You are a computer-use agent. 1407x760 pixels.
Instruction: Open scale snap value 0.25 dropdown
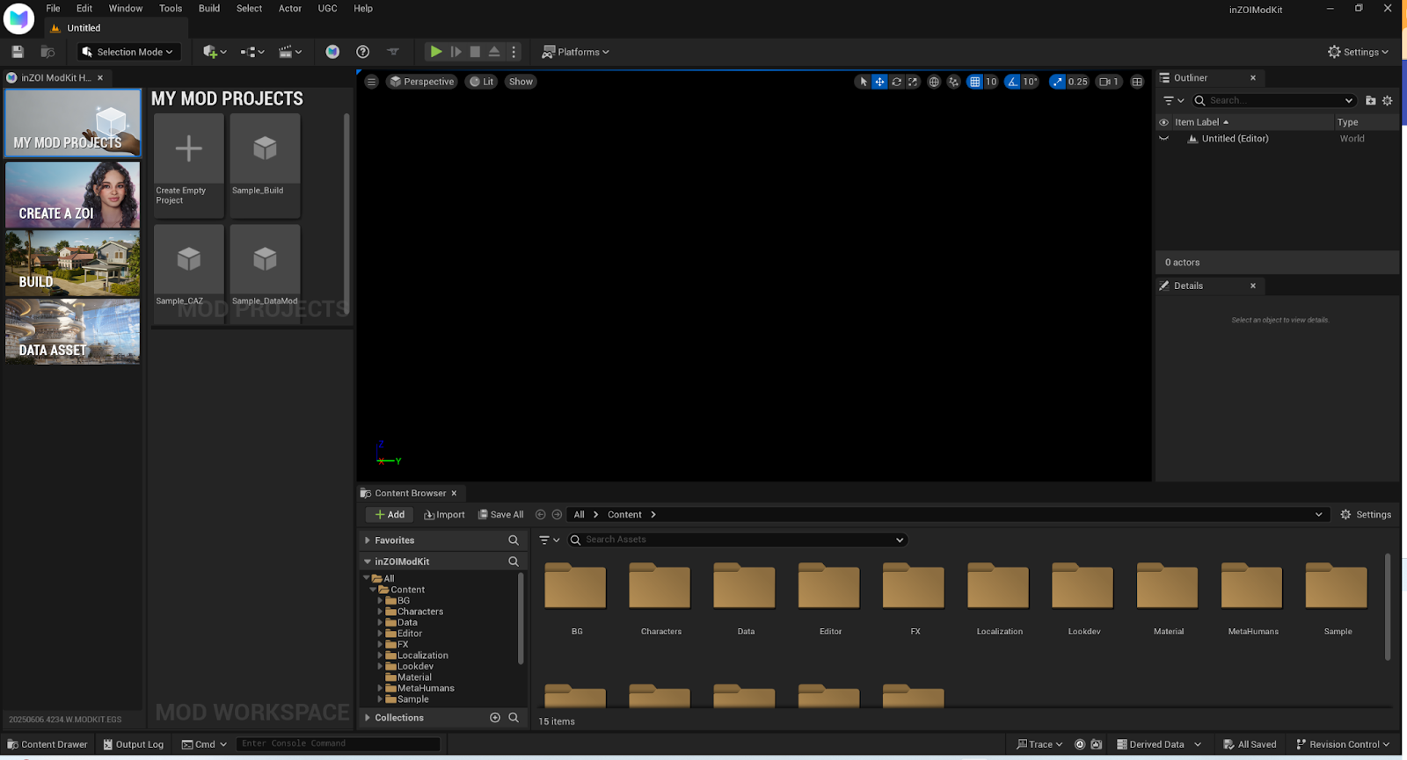(x=1078, y=82)
